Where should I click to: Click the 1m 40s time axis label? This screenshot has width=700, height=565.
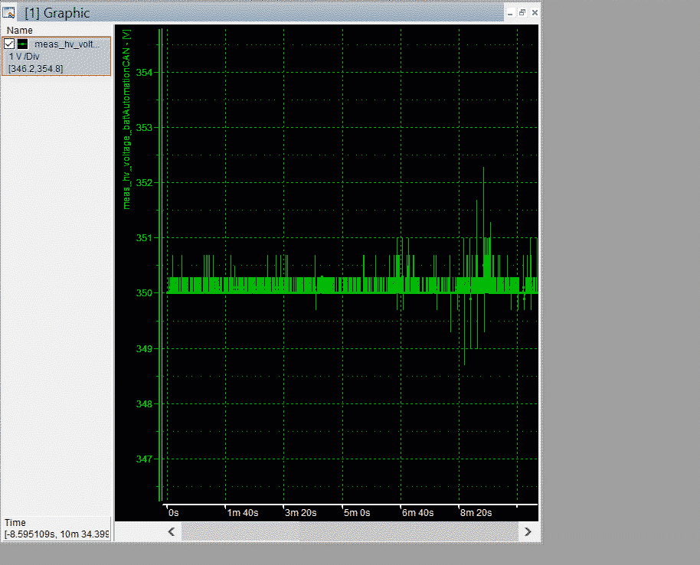click(x=243, y=513)
